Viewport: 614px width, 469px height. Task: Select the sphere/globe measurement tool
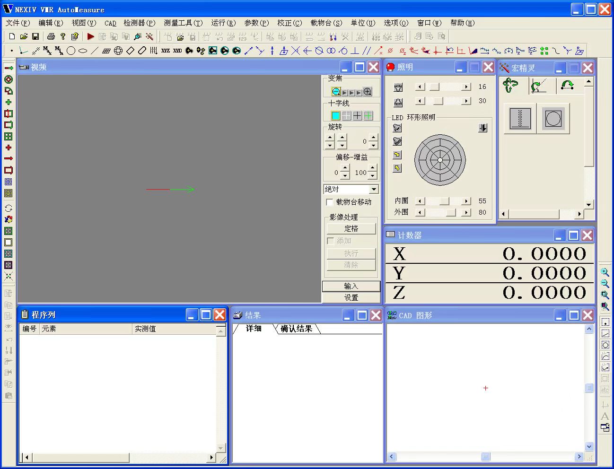[x=118, y=51]
